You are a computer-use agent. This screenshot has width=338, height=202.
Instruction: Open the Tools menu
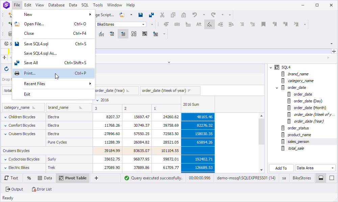coord(98,5)
